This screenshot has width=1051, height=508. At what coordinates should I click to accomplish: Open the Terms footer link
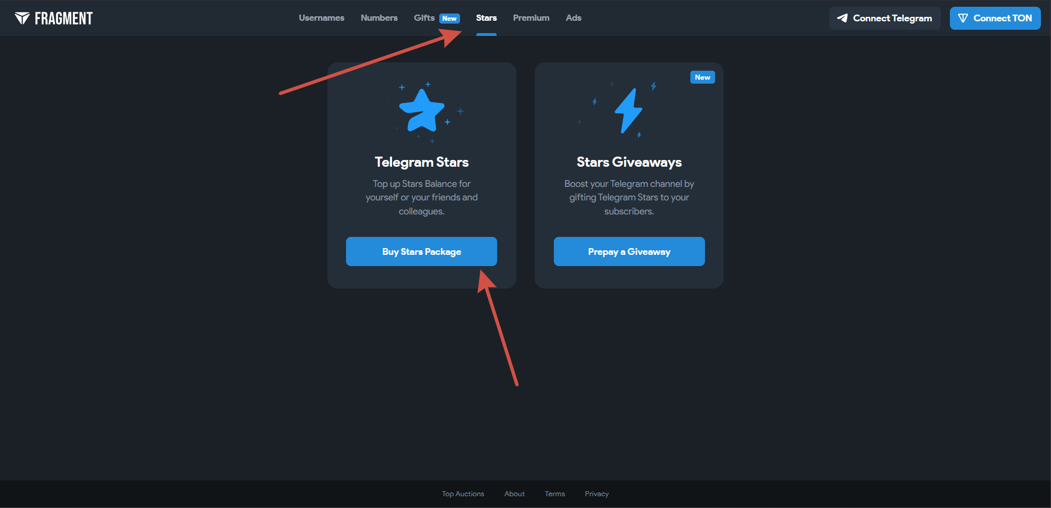point(555,494)
